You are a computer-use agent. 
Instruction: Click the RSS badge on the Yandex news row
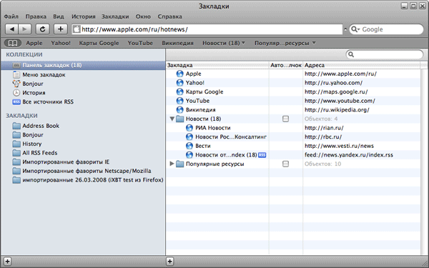coord(262,155)
